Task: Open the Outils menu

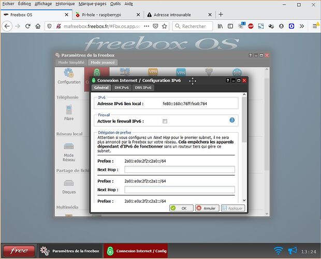Action: 115,4
